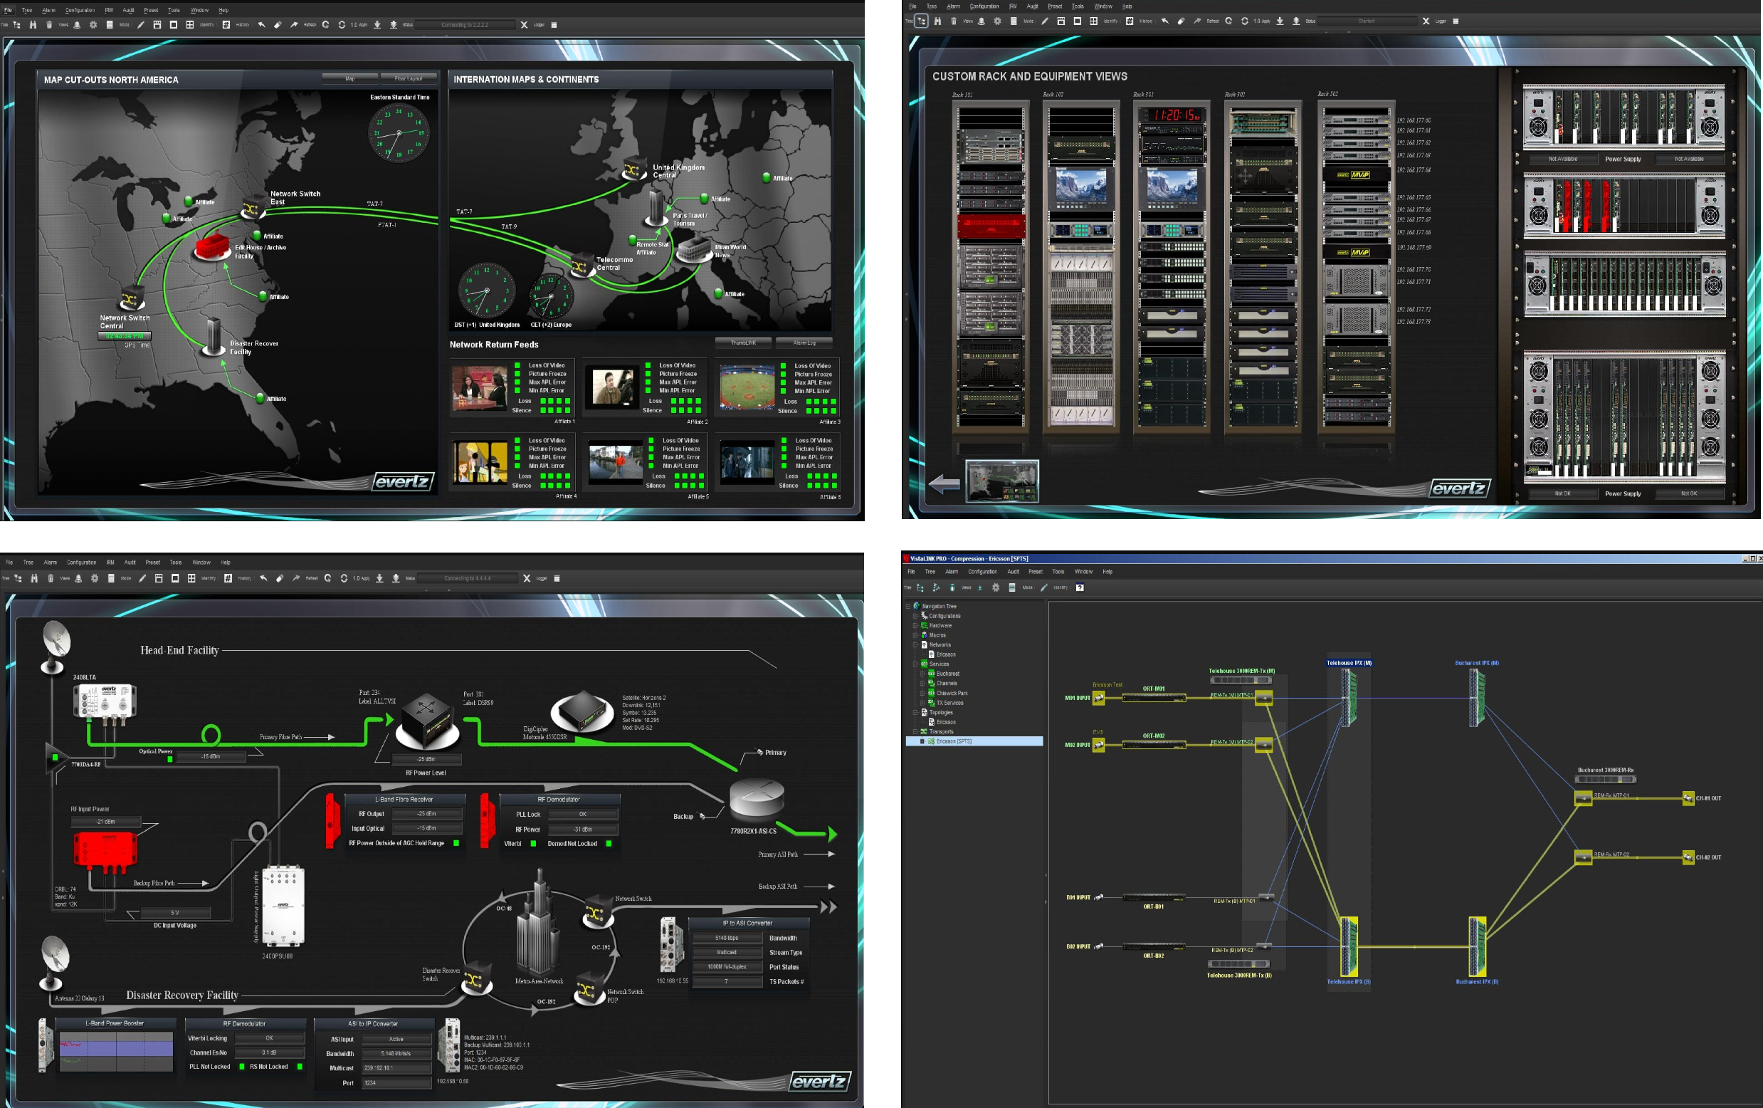The width and height of the screenshot is (1763, 1108).
Task: Click the Fiber Layout button
Action: tap(409, 78)
